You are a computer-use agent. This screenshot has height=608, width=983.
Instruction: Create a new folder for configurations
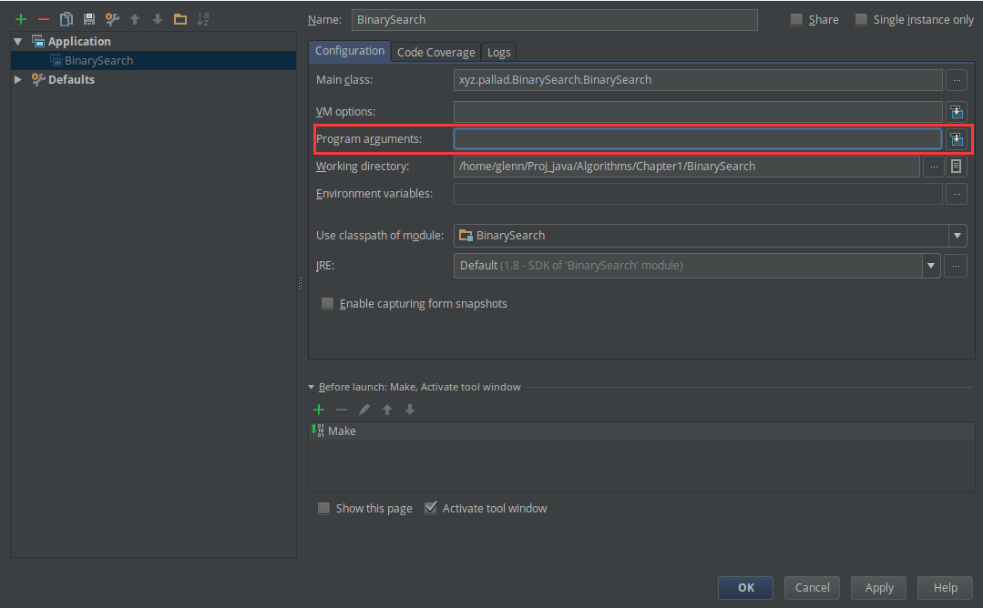point(180,19)
